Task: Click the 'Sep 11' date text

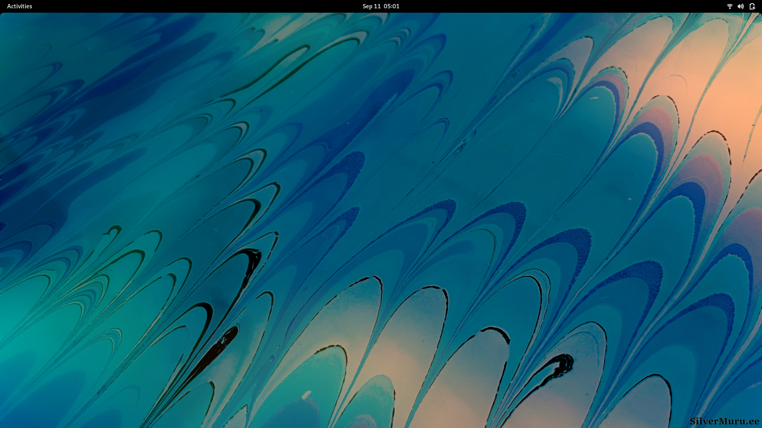Action: click(371, 6)
